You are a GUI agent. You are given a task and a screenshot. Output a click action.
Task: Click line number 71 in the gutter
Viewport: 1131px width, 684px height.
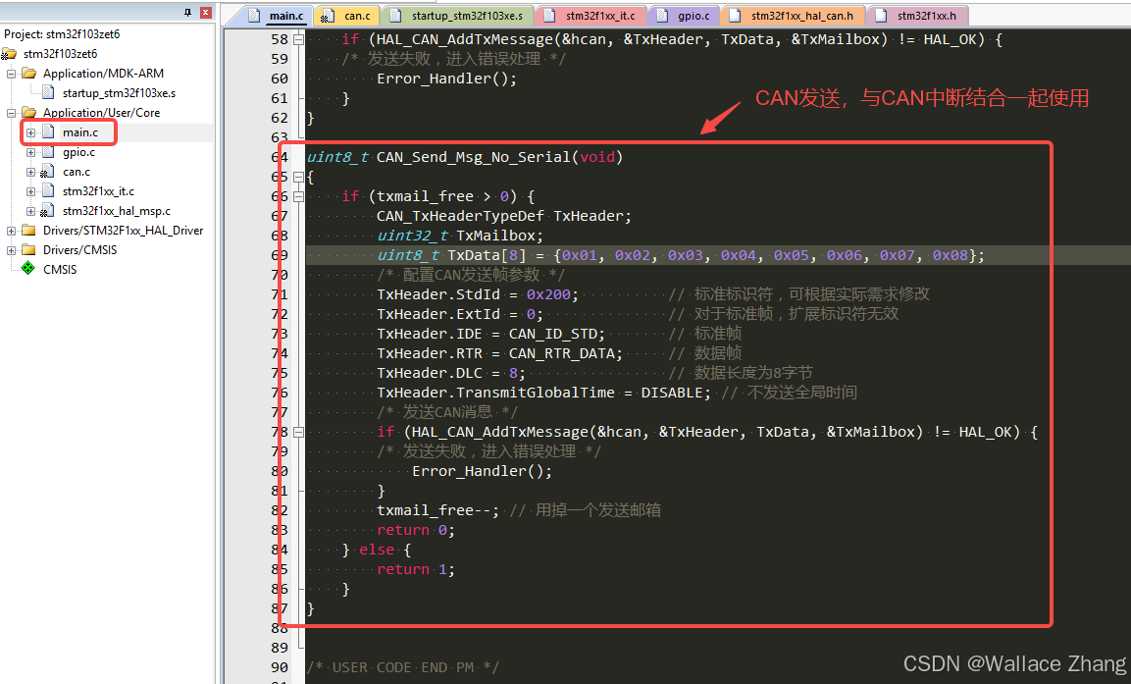pos(280,294)
